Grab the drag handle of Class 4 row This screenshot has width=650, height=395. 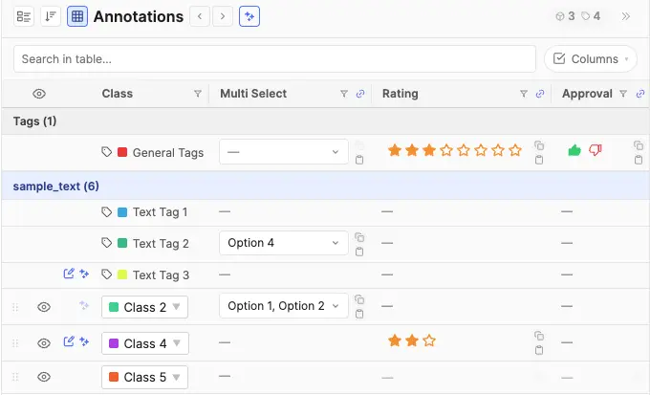point(15,343)
